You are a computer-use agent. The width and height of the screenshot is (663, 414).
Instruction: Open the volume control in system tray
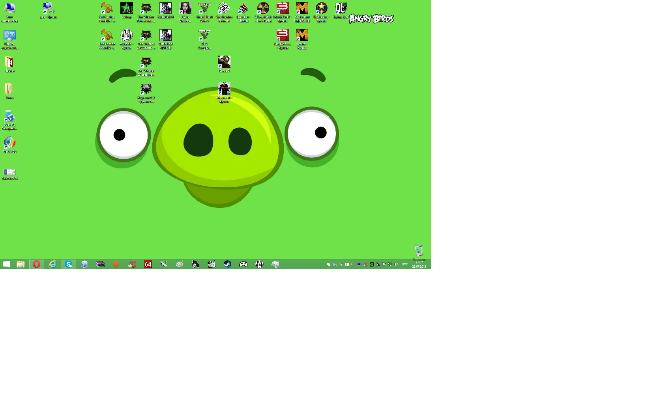pos(396,265)
